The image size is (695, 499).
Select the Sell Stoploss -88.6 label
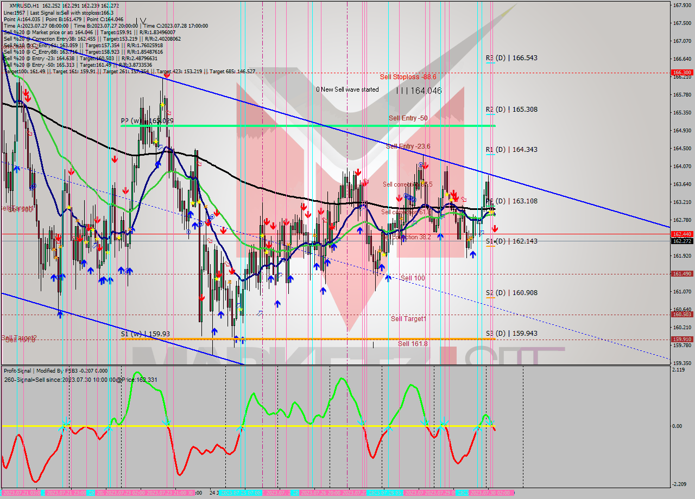click(x=408, y=77)
